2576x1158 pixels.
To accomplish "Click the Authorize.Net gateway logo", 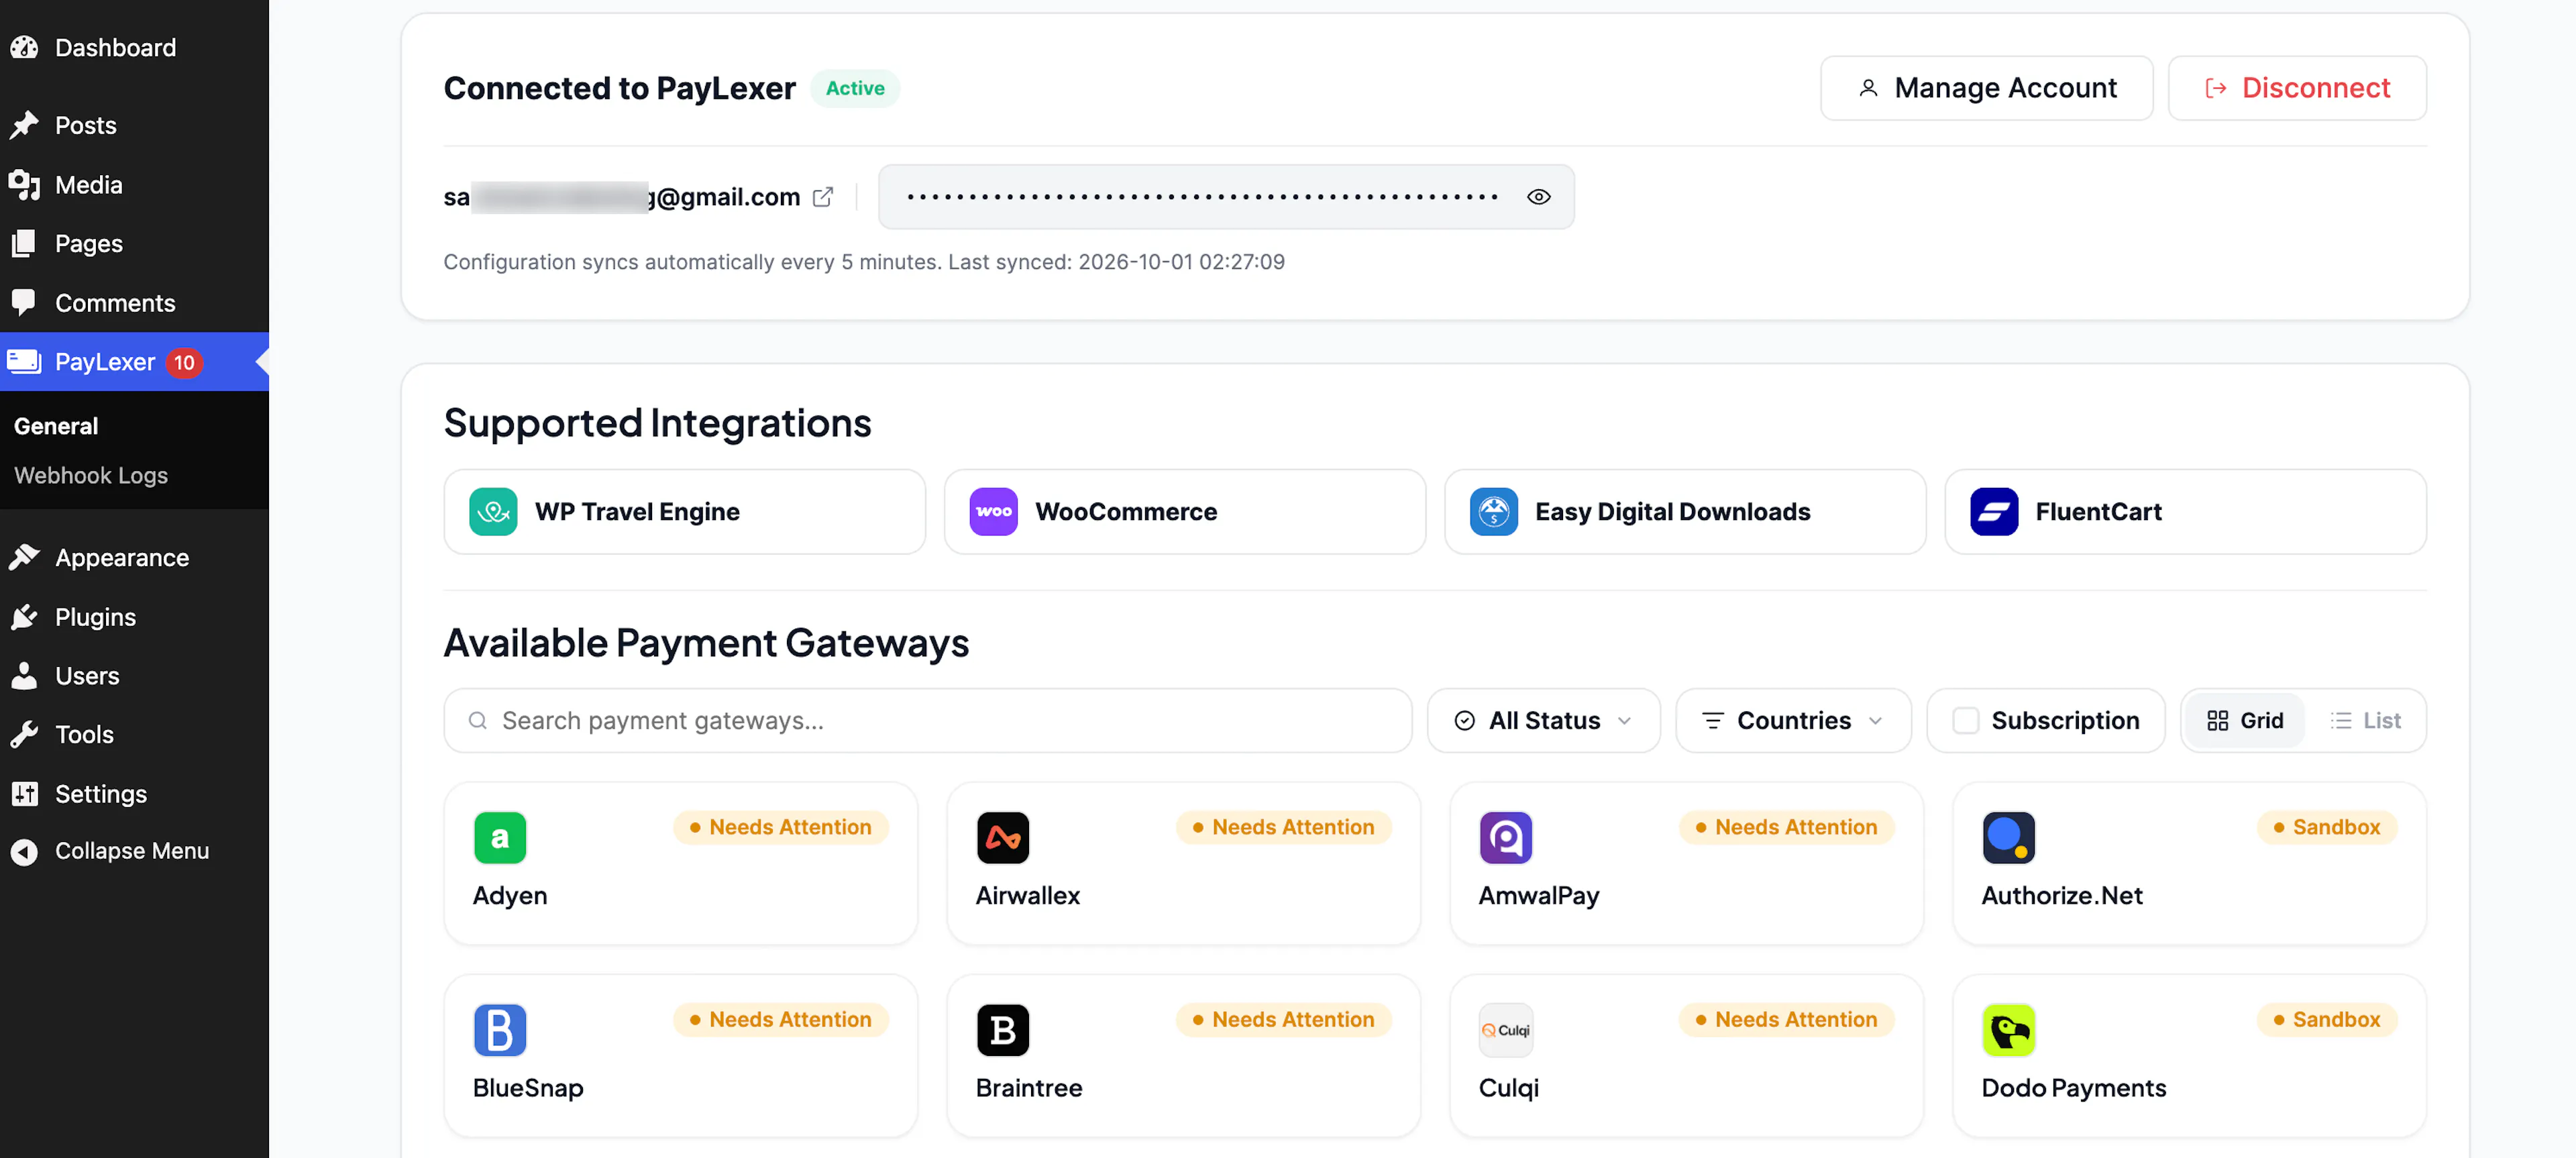I will coord(2009,838).
